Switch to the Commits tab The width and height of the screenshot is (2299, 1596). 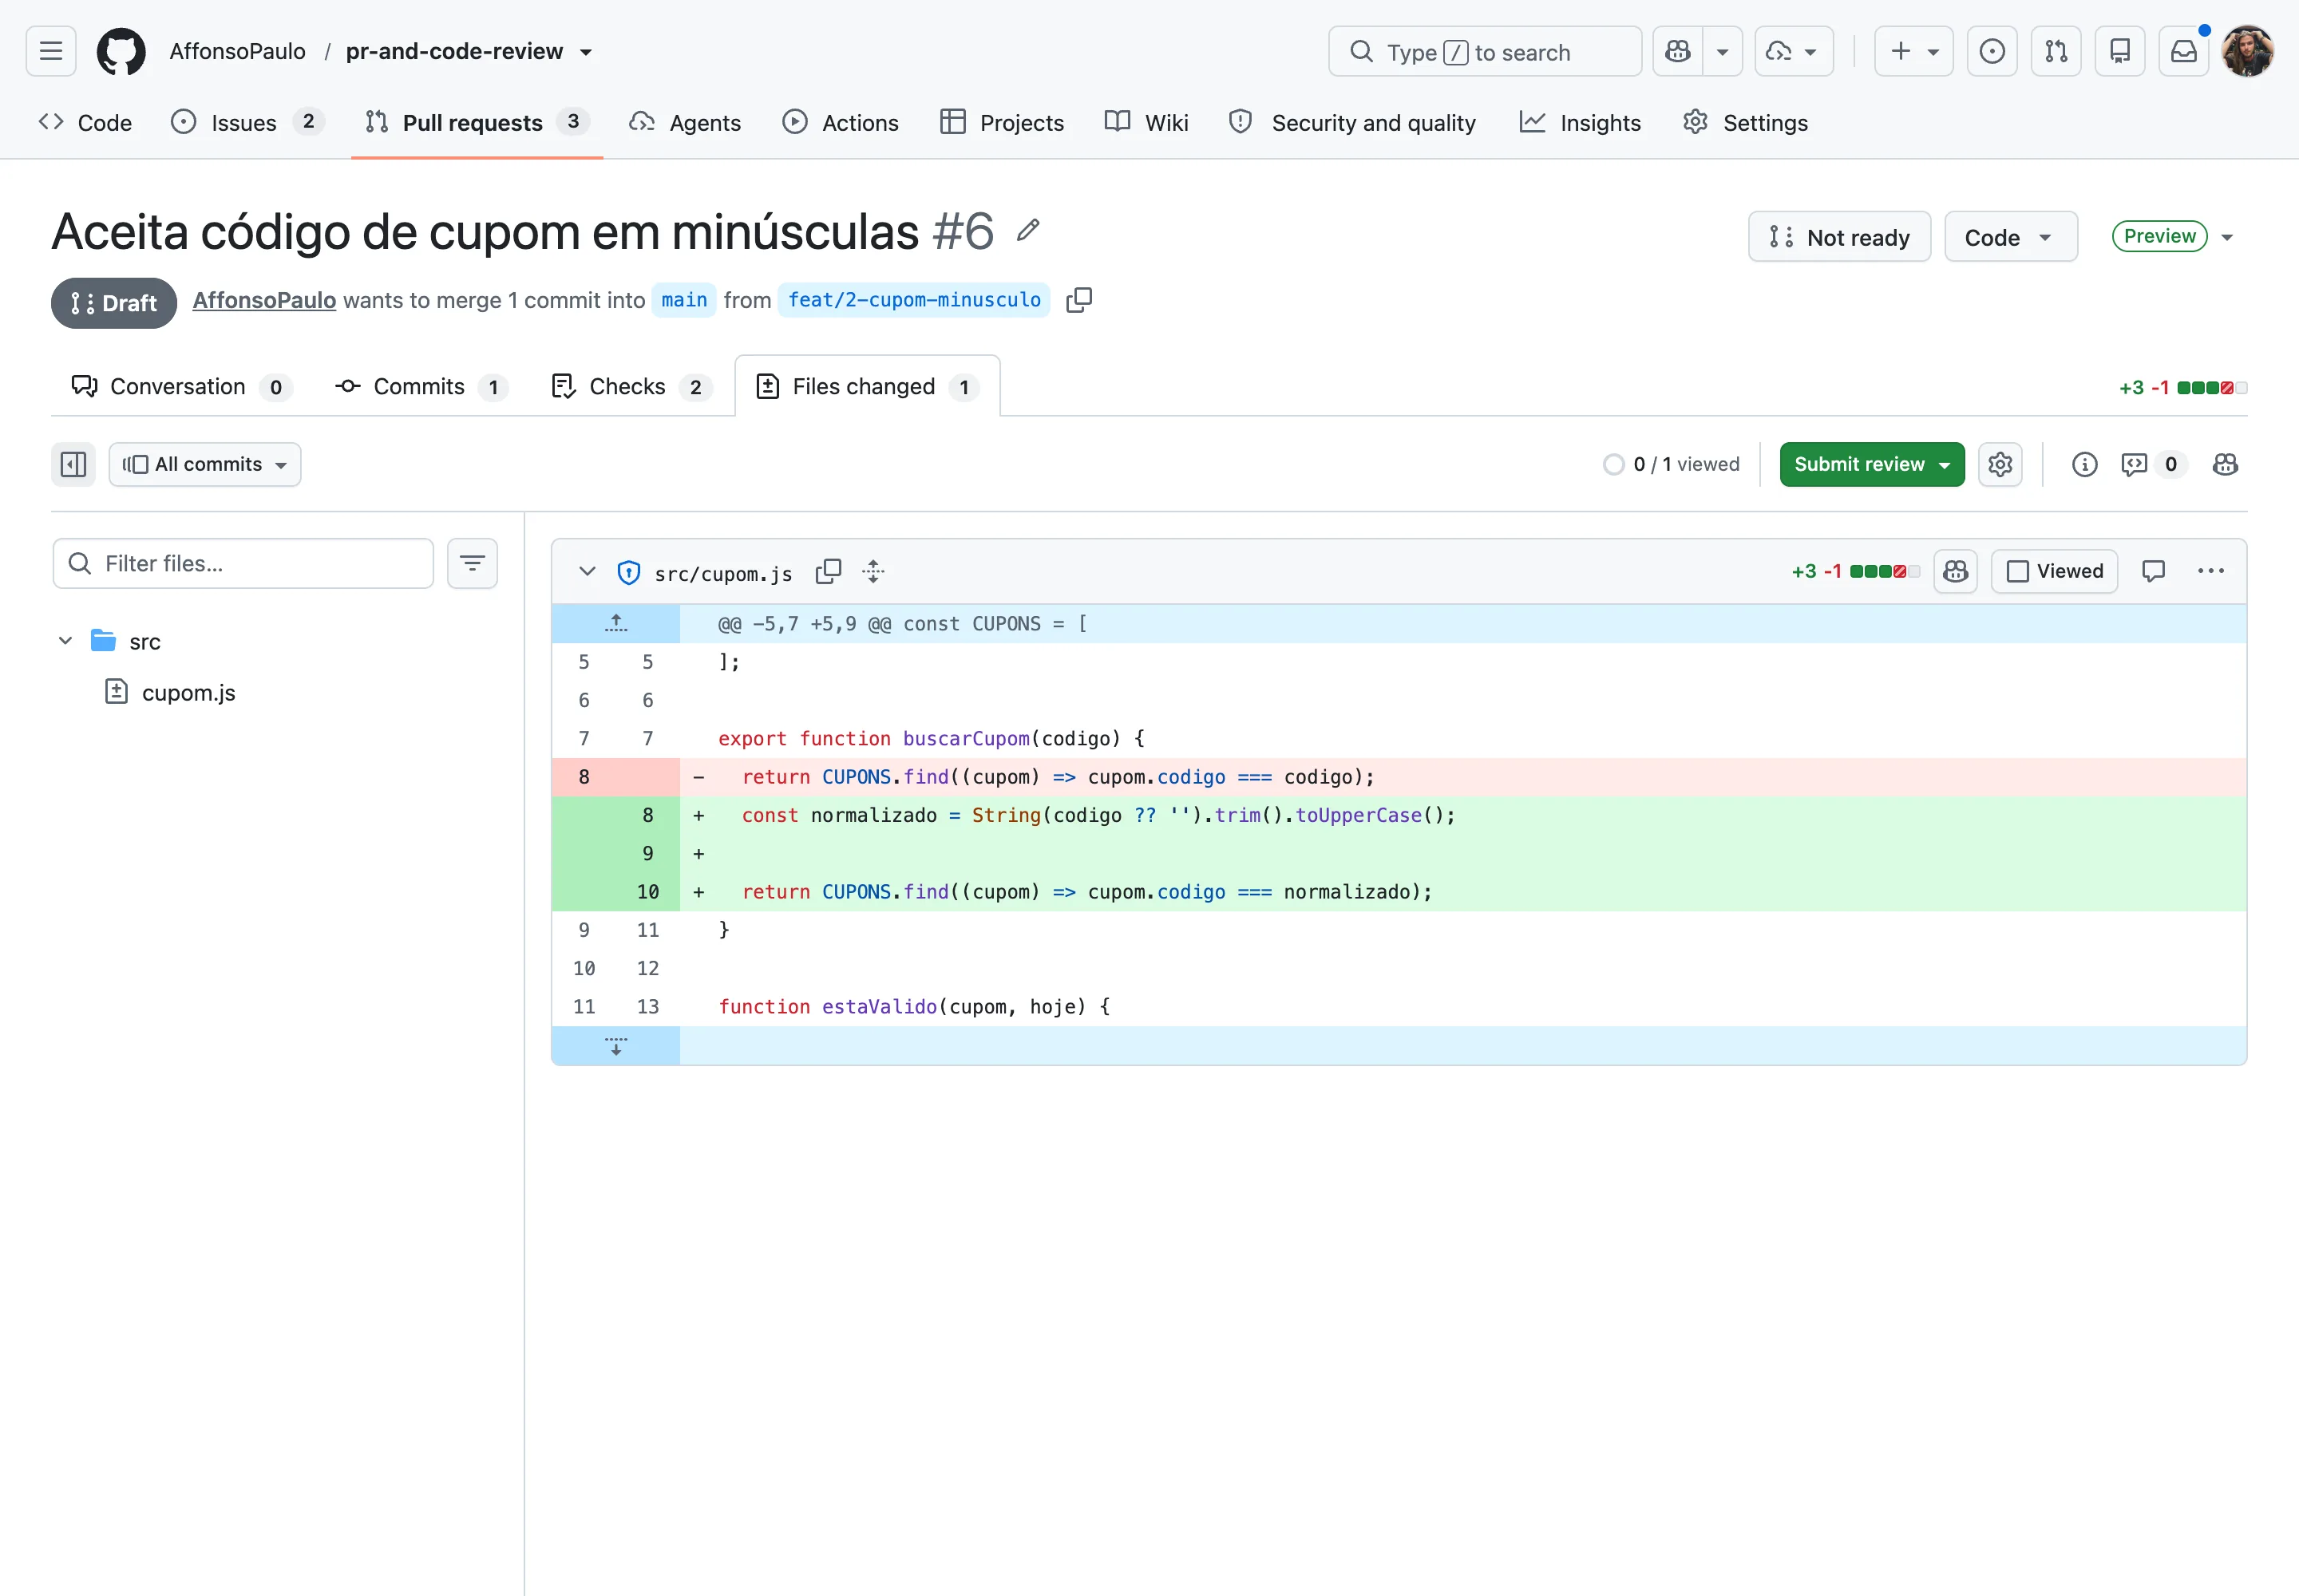pyautogui.click(x=421, y=386)
